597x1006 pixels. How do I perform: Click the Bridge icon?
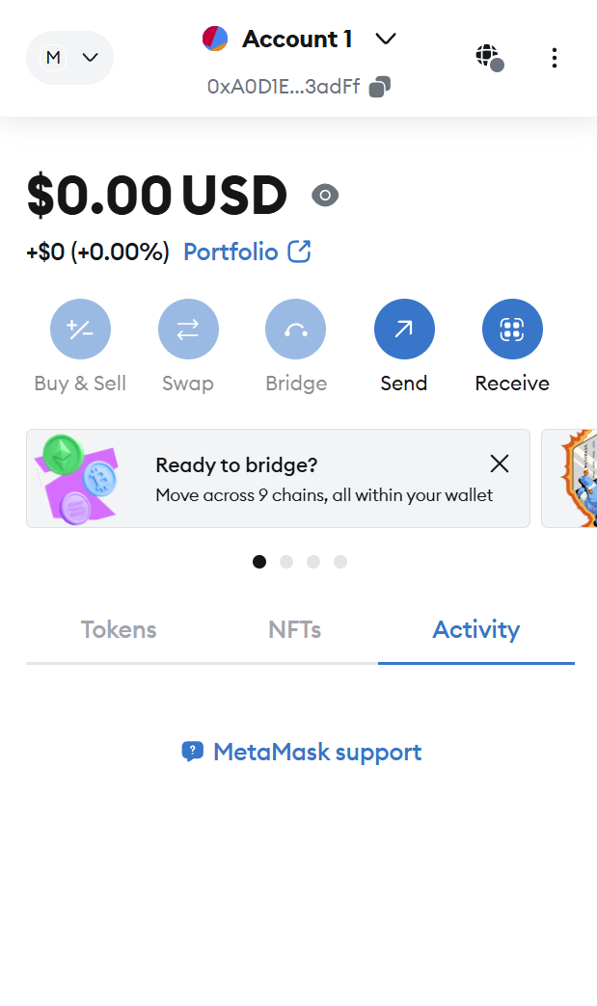[295, 329]
